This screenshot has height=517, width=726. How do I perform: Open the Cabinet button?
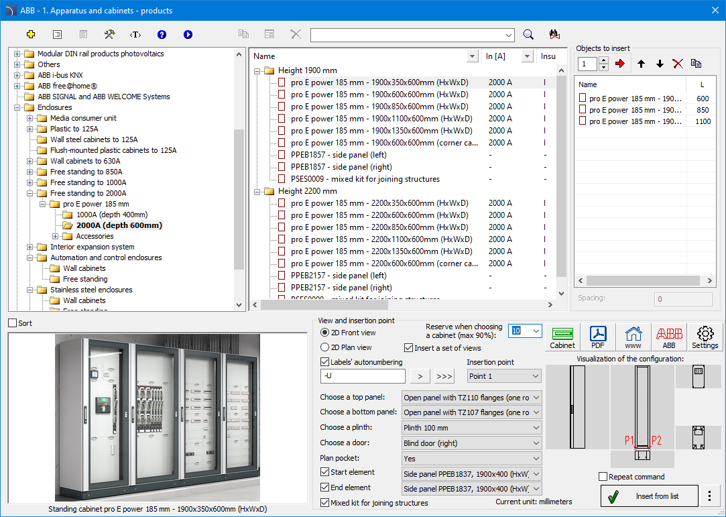click(x=562, y=337)
